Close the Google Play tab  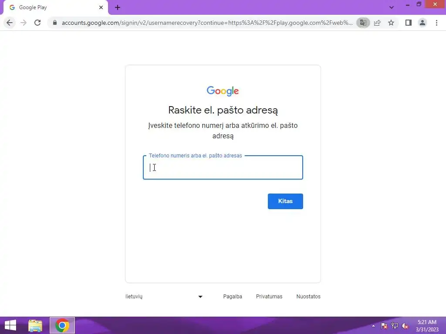pyautogui.click(x=101, y=7)
